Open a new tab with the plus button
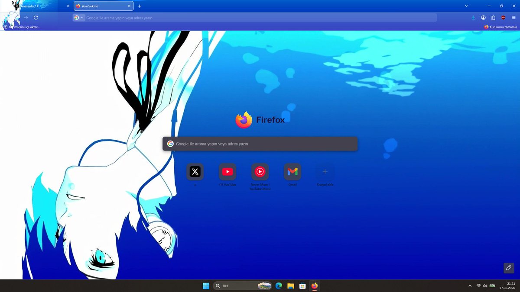 coord(139,6)
